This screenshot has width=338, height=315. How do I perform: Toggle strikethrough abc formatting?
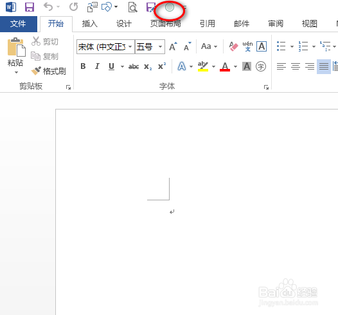tap(134, 66)
